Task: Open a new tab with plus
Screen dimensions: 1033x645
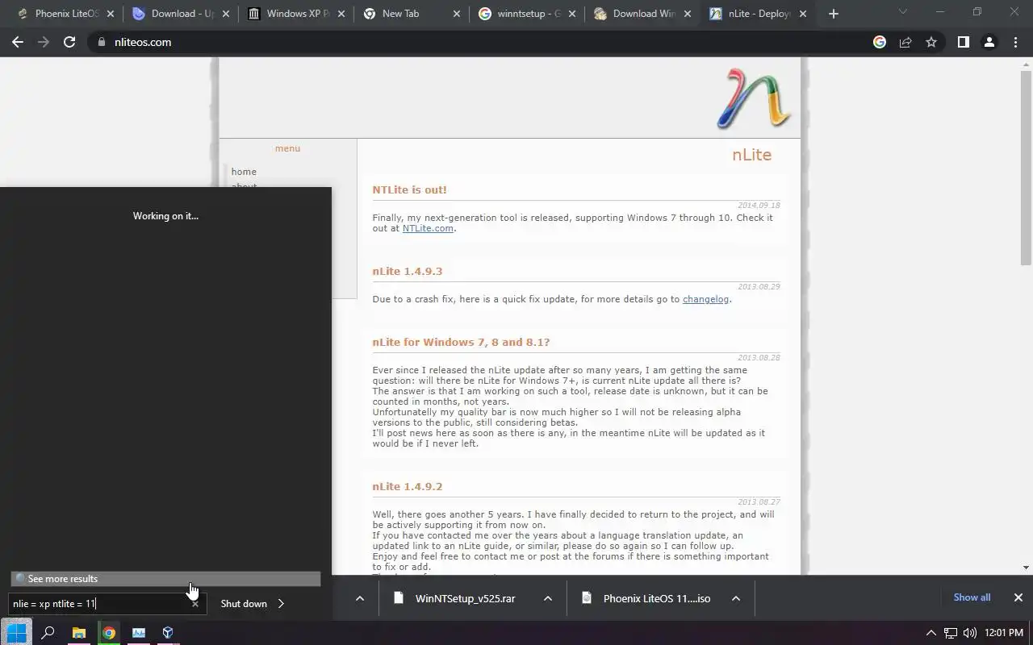Action: (834, 14)
